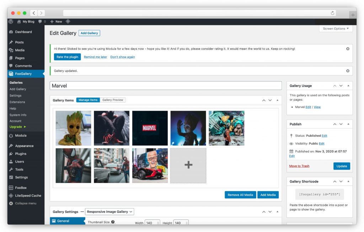Screen dimensions: 364x232
Task: Open the Responsive Image Gallery dropdown
Action: (x=109, y=211)
